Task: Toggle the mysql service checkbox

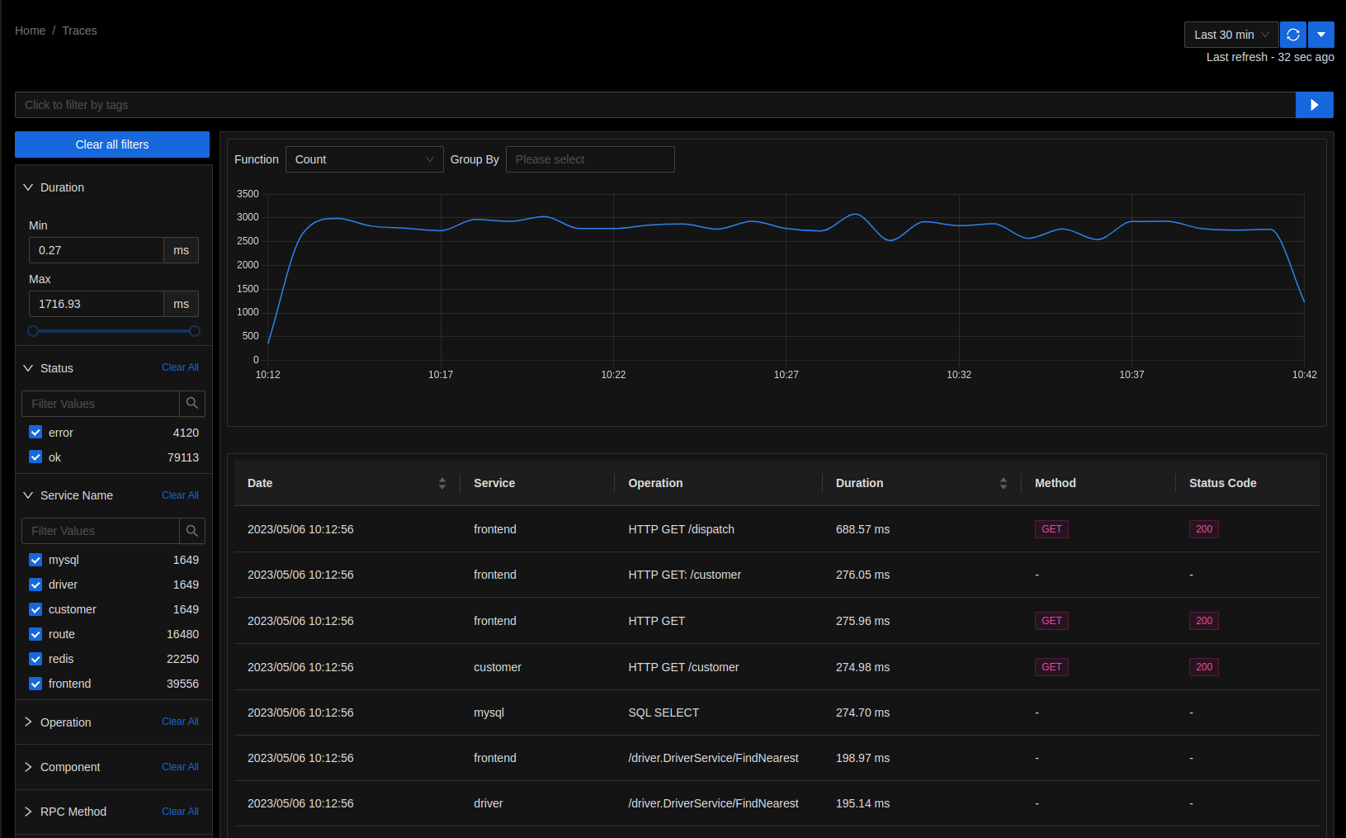Action: [35, 560]
